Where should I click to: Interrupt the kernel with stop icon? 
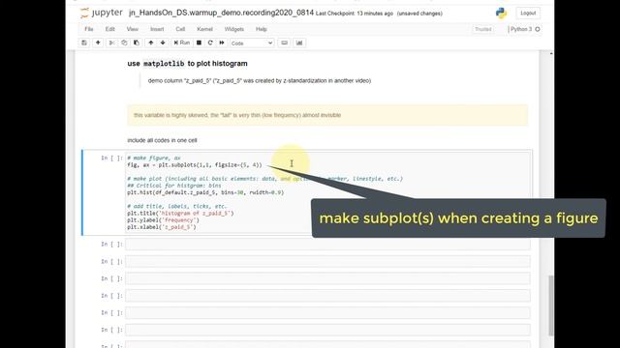pos(199,43)
